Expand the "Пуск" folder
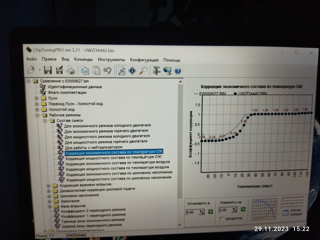320x240 pixels. pos(37,98)
